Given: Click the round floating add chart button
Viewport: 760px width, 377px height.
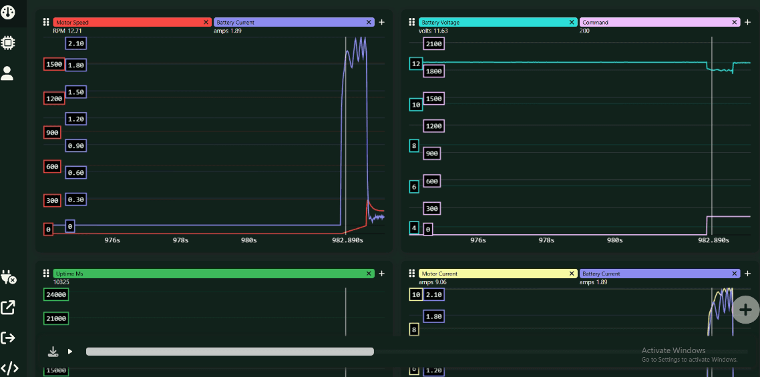Looking at the screenshot, I should (745, 310).
